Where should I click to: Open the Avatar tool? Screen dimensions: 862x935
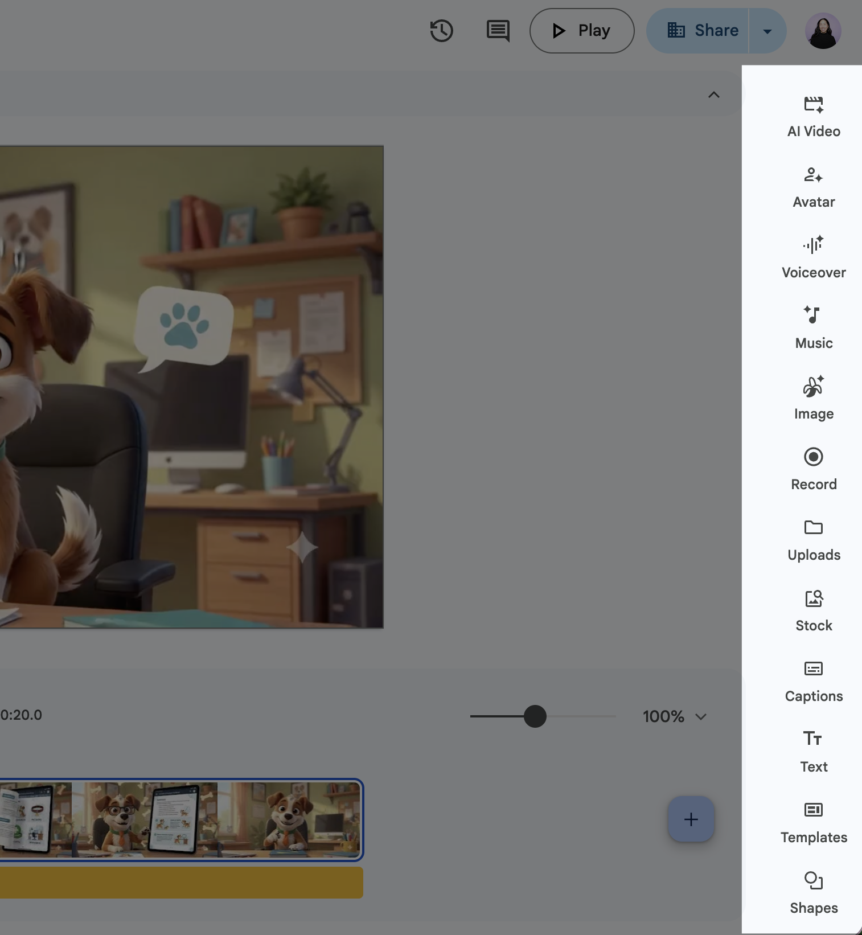(814, 187)
